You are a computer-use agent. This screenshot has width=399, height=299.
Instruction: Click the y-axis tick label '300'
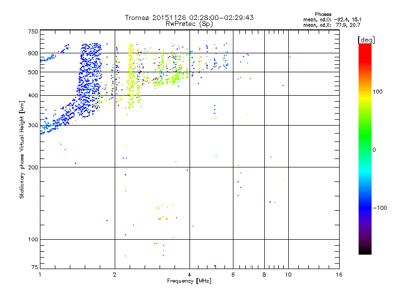pos(33,126)
